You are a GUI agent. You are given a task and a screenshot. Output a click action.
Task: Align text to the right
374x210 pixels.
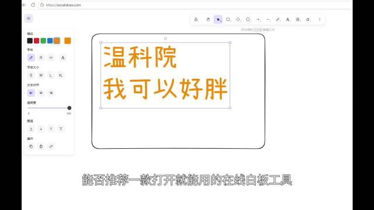tap(51, 93)
